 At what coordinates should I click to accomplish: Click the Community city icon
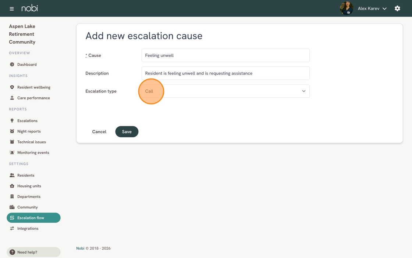(x=12, y=207)
